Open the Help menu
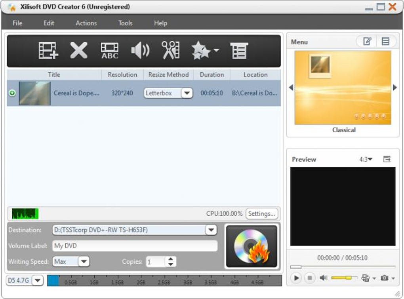 (x=160, y=23)
